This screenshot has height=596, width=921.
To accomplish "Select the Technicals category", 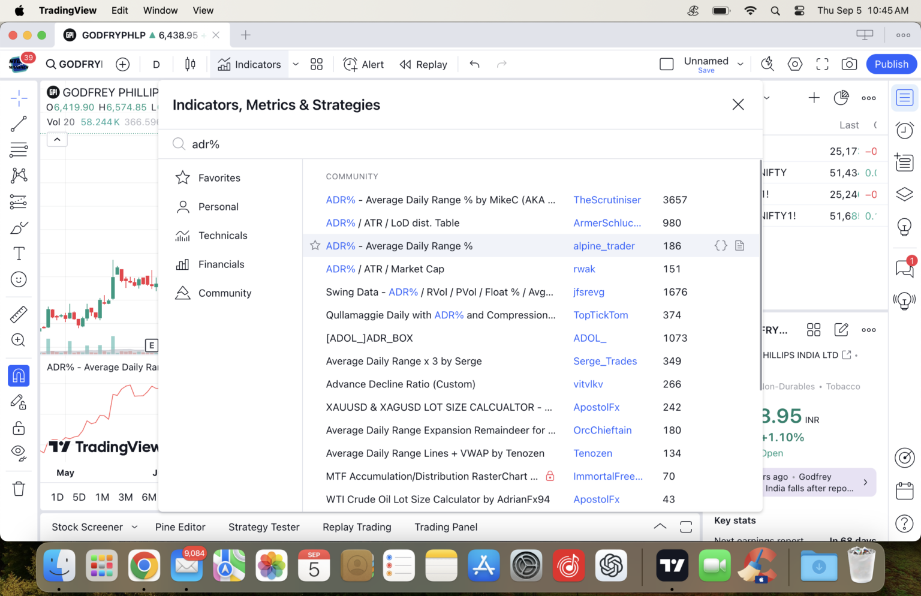I will click(x=222, y=236).
